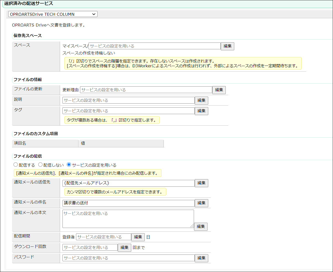Click the 選択済みの配送サービス heading
The image size is (333, 272).
click(x=28, y=4)
